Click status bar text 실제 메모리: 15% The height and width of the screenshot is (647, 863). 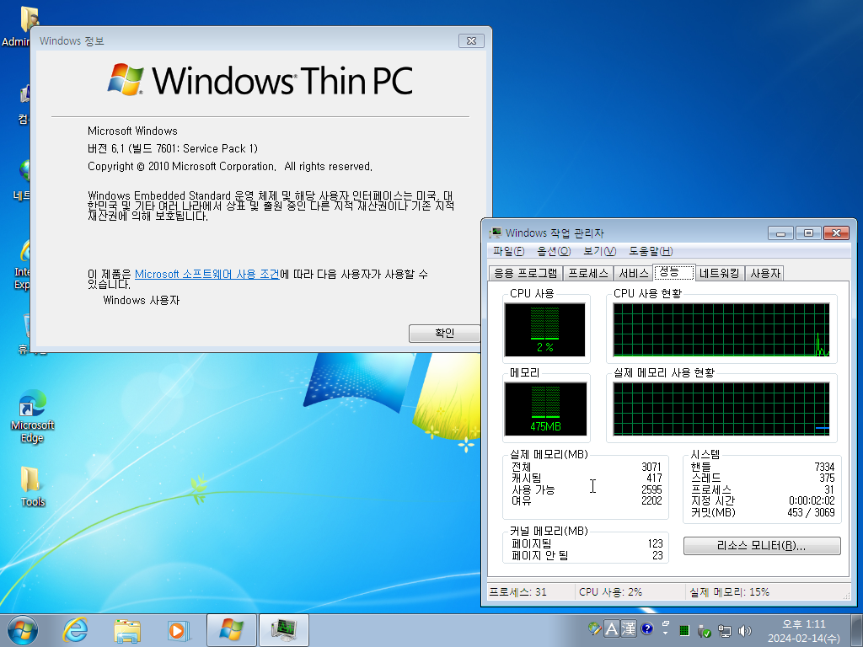pyautogui.click(x=729, y=592)
